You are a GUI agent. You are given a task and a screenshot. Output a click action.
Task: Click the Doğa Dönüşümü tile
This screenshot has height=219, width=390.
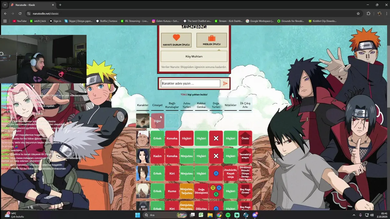pos(201,191)
